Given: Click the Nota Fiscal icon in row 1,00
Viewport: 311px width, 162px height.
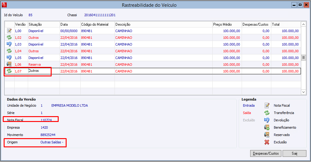Looking at the screenshot, I should [9, 31].
